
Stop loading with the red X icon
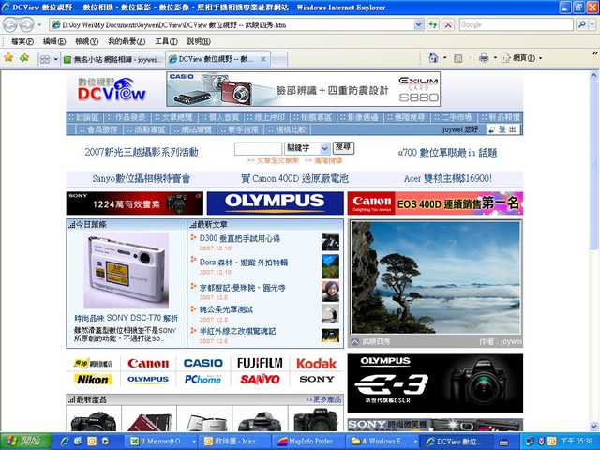pyautogui.click(x=448, y=25)
